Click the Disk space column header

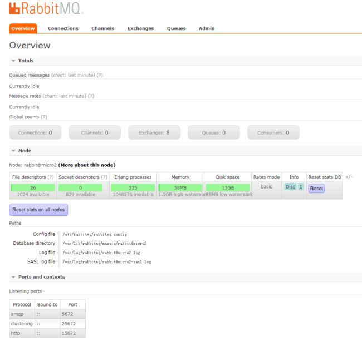click(x=228, y=177)
